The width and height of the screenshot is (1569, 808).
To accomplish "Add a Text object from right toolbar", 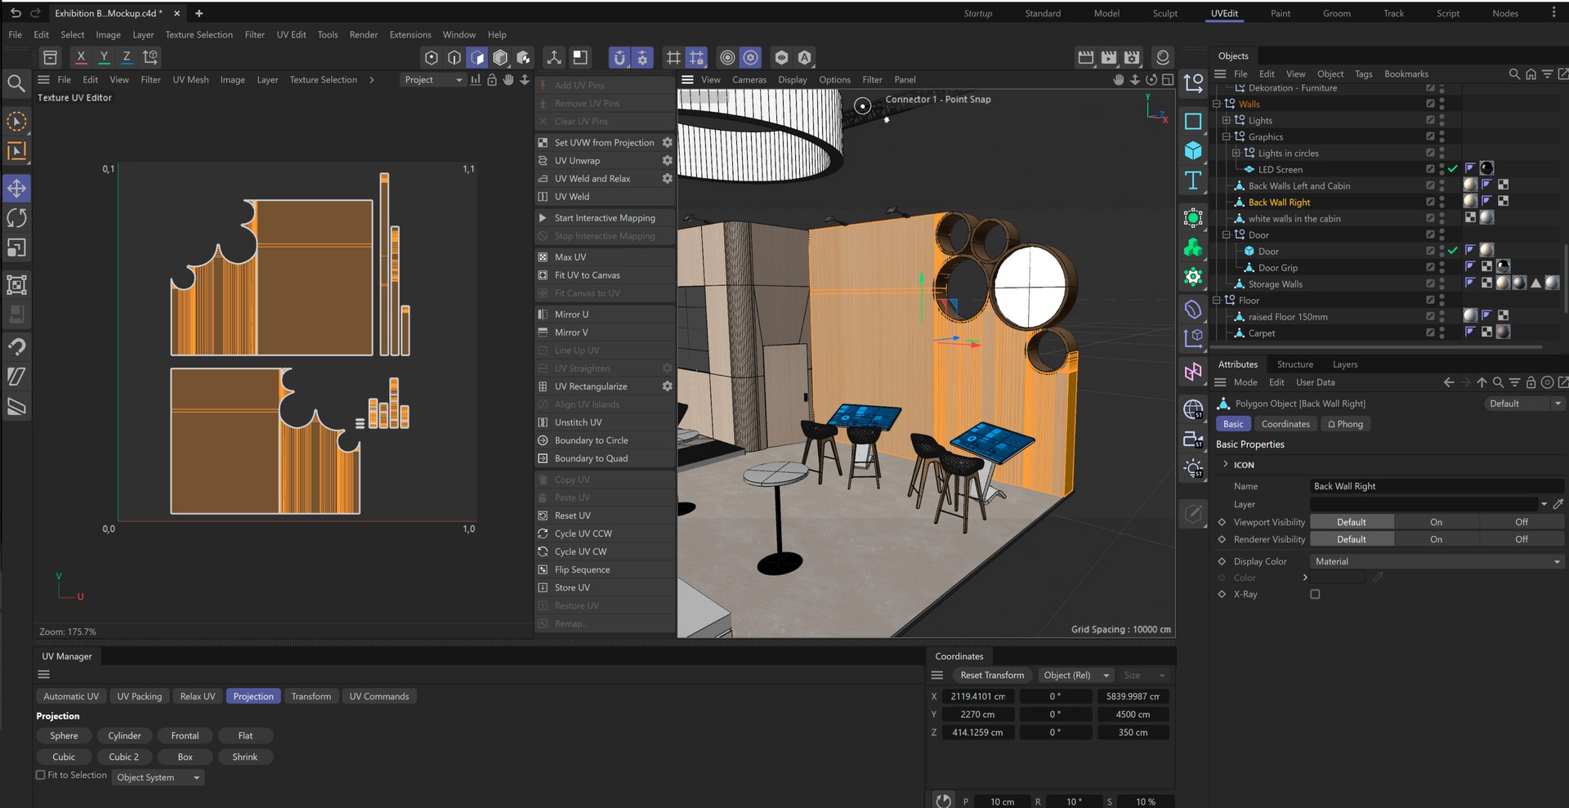I will tap(1193, 181).
